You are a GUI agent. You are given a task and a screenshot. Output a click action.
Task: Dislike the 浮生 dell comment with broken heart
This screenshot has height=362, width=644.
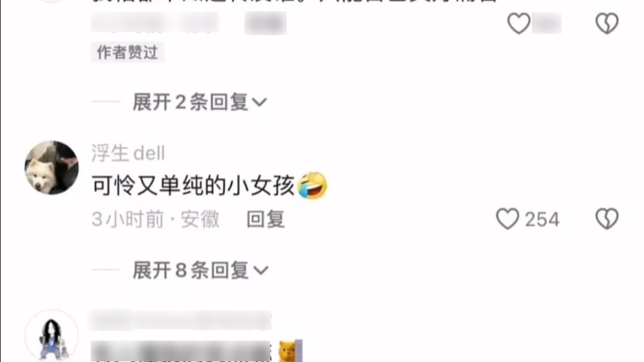click(607, 219)
